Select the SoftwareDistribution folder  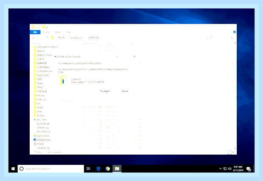(x=46, y=47)
